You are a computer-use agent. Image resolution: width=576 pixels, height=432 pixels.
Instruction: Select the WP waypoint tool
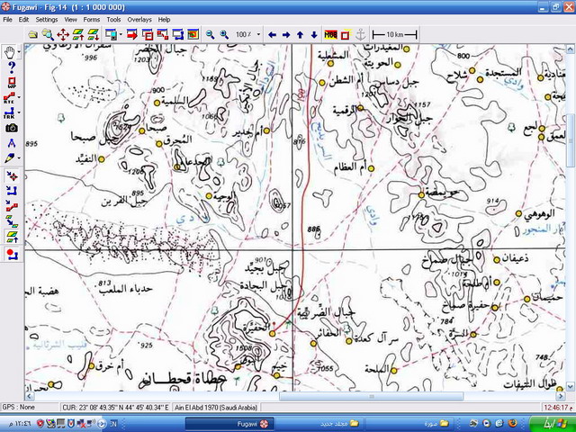tap(12, 83)
